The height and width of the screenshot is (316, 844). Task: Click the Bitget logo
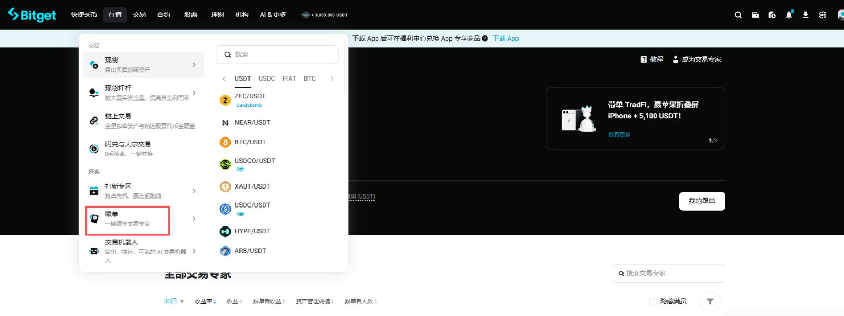click(32, 15)
